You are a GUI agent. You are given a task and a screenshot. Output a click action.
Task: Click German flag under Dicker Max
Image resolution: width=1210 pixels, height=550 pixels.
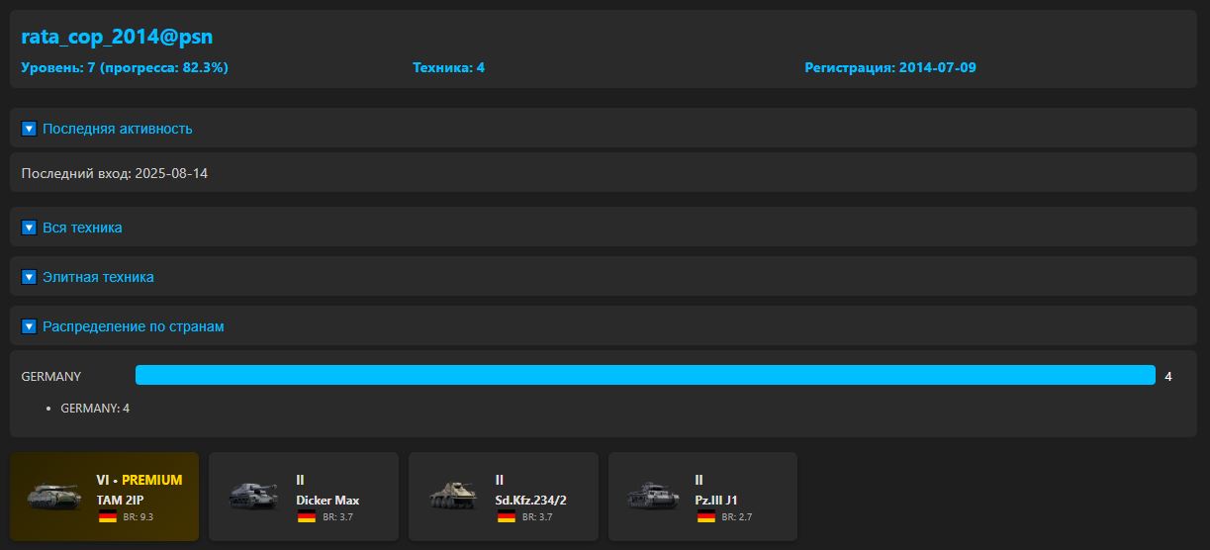pyautogui.click(x=307, y=516)
